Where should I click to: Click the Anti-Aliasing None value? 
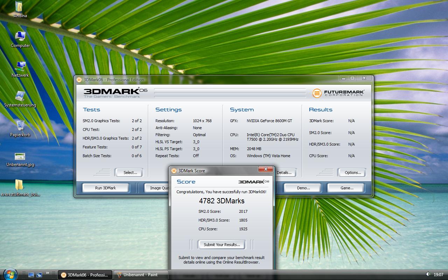(x=197, y=128)
